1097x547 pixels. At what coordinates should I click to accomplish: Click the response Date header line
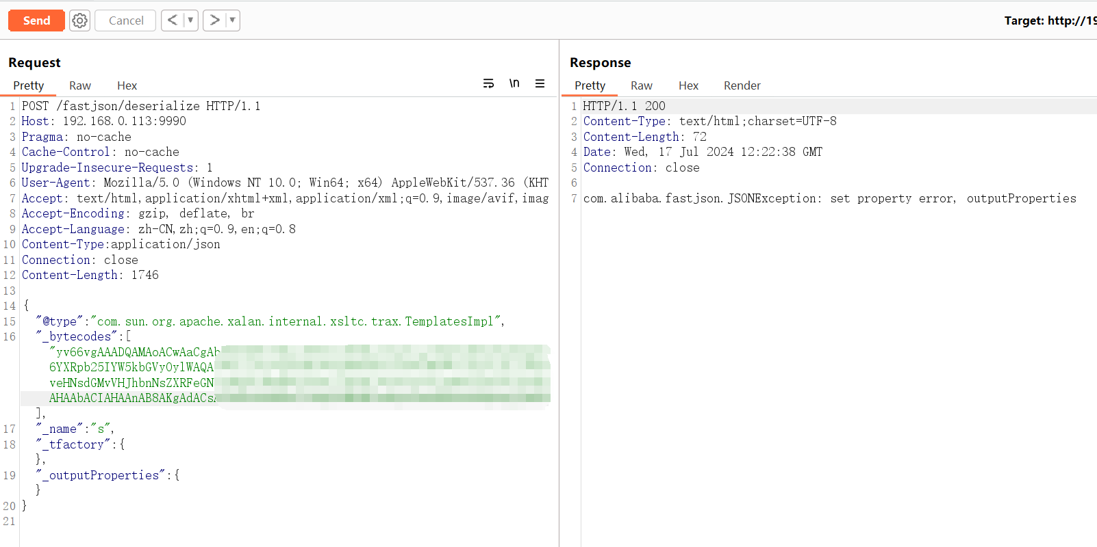click(703, 152)
